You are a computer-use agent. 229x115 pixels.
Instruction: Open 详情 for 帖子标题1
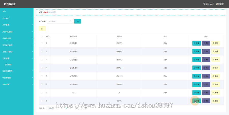coord(196,43)
